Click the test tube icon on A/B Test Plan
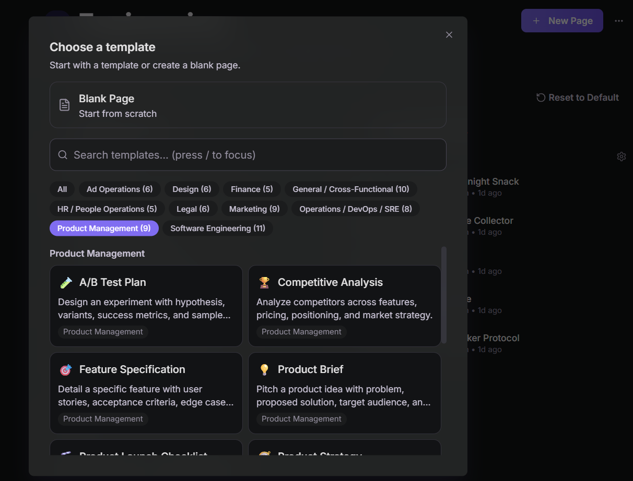633x481 pixels. tap(66, 283)
